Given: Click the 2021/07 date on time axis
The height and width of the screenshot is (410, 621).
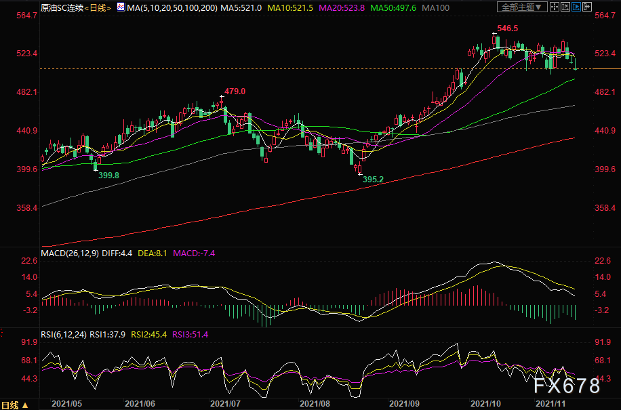Looking at the screenshot, I should pos(225,404).
